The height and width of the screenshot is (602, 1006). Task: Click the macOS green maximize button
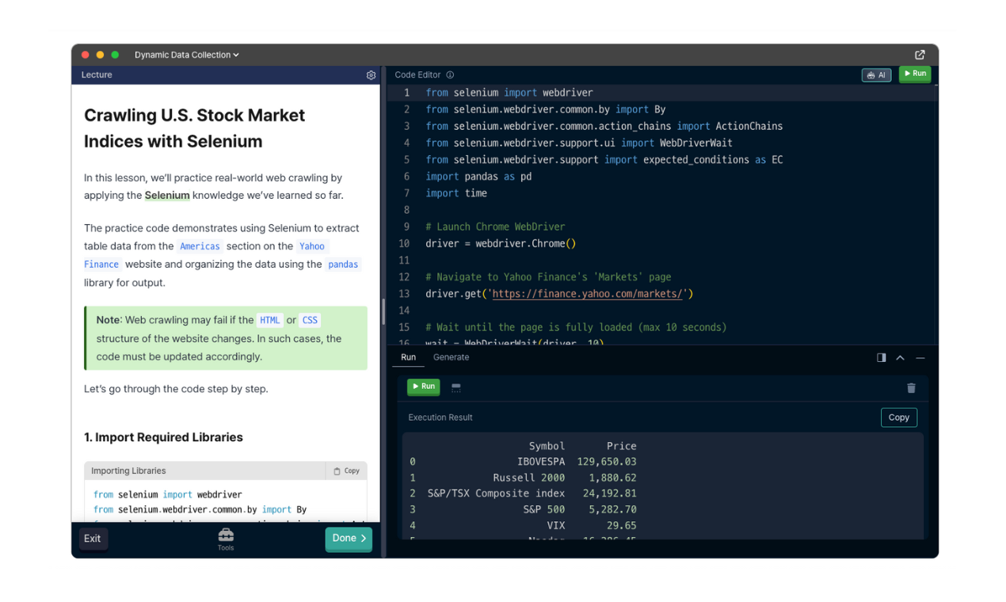115,55
